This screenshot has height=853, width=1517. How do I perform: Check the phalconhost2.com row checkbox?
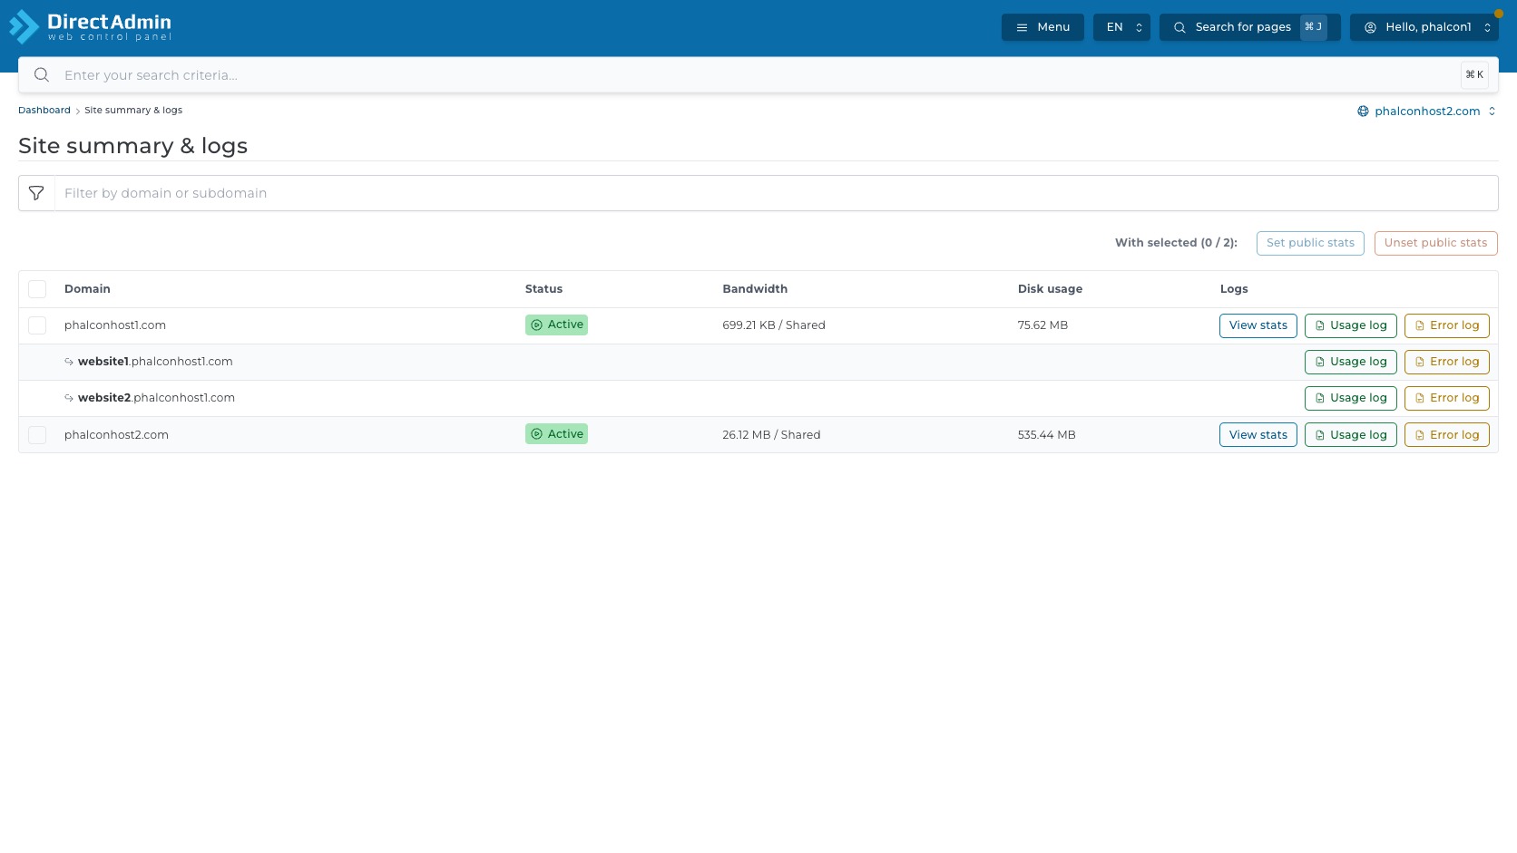point(37,435)
